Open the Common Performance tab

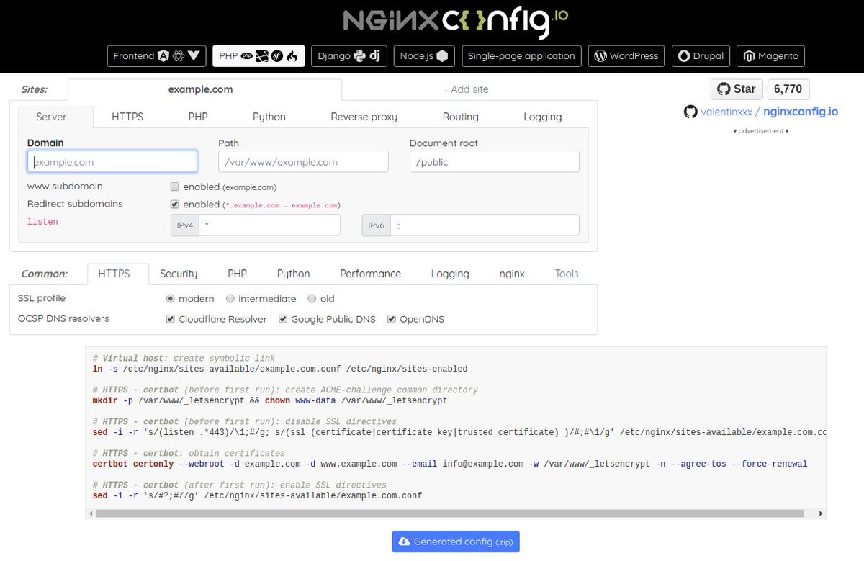[x=370, y=274]
